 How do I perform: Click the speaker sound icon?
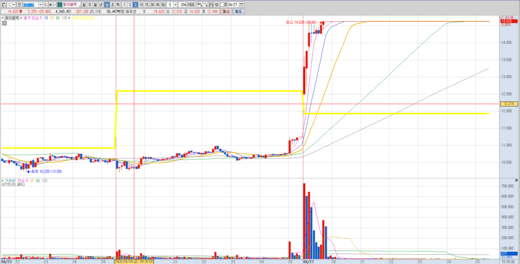51,5
